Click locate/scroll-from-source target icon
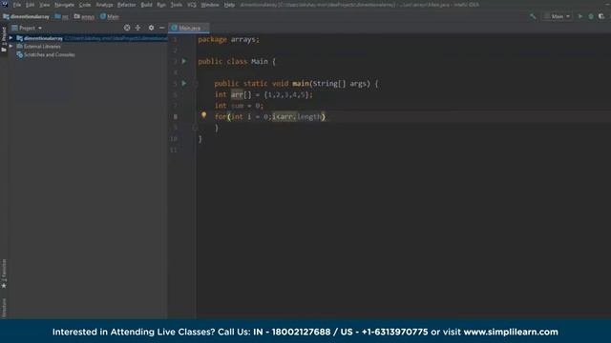This screenshot has height=343, width=611. coord(127,28)
